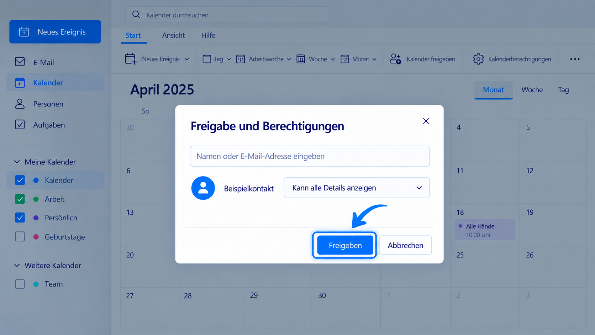This screenshot has width=595, height=335.
Task: Click the Arbeitswoche view icon
Action: pos(241,59)
